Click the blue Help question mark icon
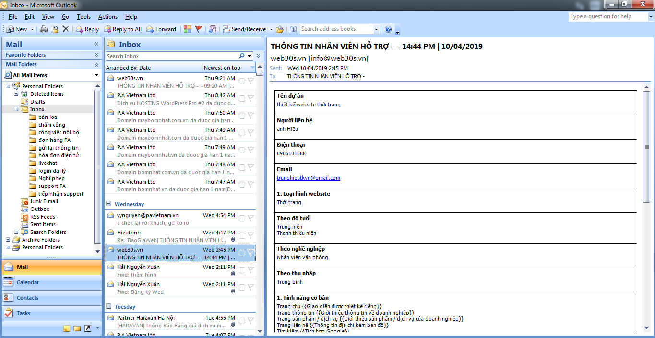Image resolution: width=655 pixels, height=338 pixels. click(388, 29)
